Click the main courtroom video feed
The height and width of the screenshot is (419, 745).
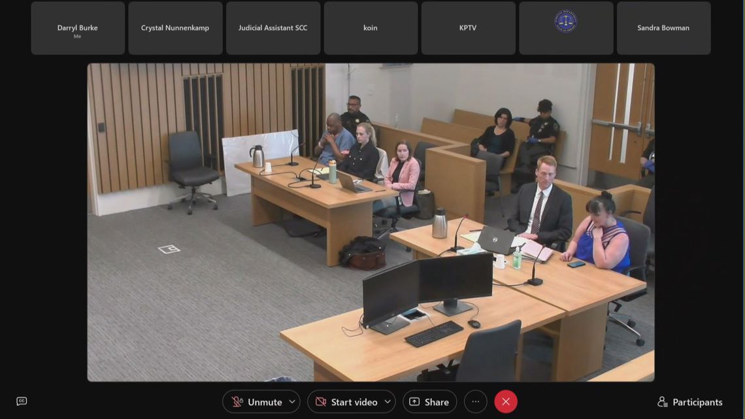pyautogui.click(x=370, y=222)
